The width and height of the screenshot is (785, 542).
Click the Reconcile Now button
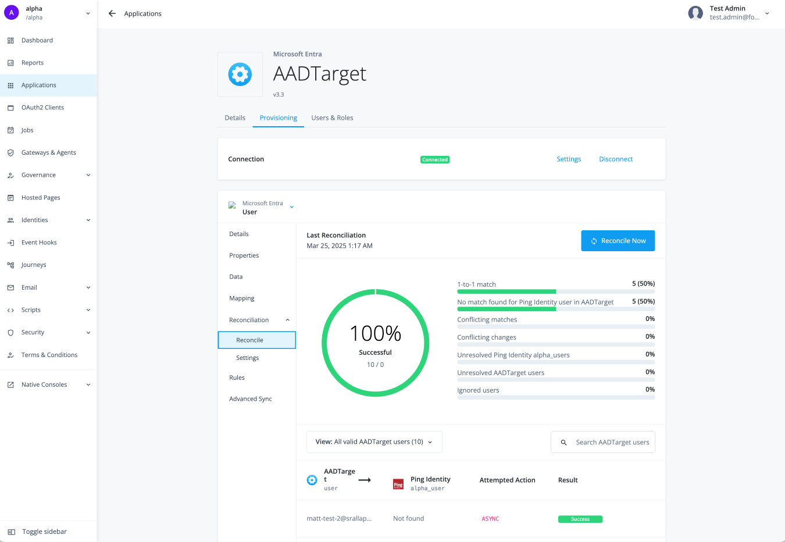618,241
